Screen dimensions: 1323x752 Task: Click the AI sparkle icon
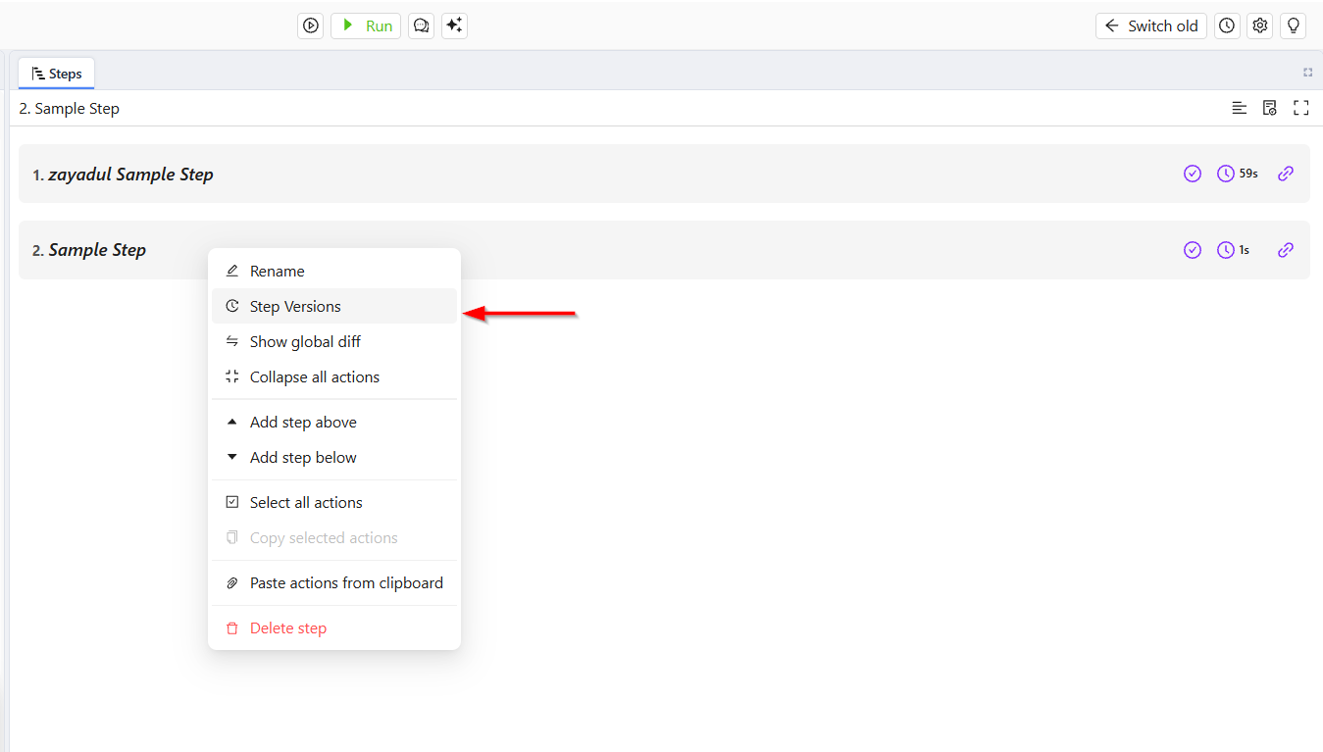point(454,26)
